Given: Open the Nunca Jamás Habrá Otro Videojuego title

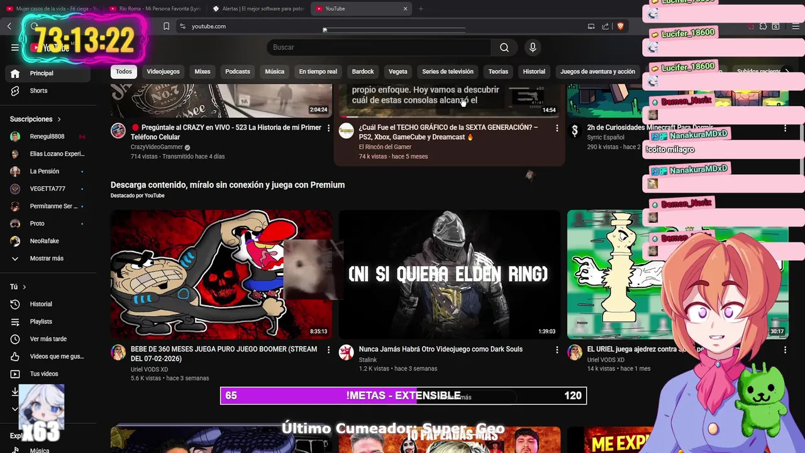Looking at the screenshot, I should tap(440, 349).
